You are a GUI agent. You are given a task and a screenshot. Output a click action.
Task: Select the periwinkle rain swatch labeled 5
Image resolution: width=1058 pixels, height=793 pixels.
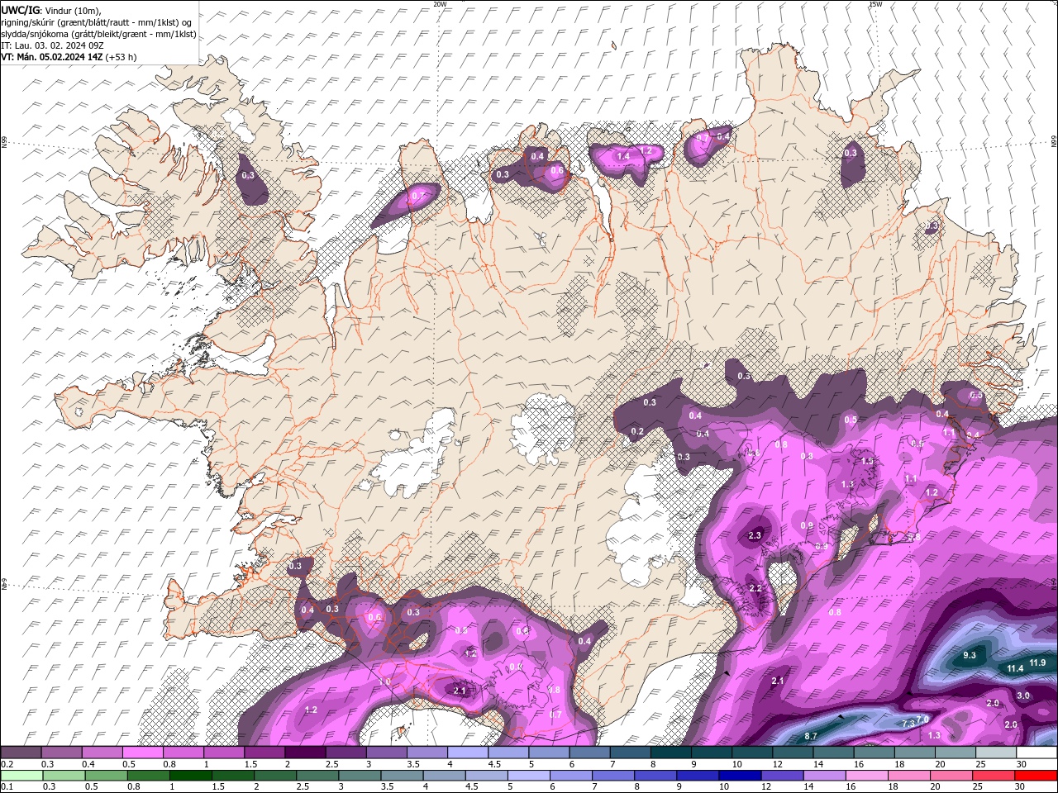coord(528,776)
